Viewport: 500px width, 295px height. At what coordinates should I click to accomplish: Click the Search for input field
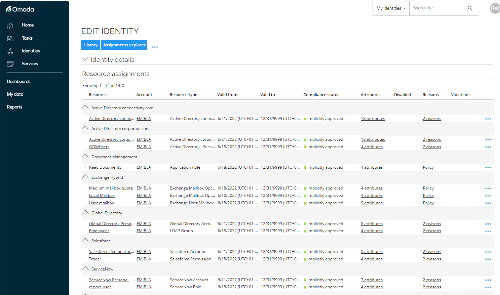(438, 8)
